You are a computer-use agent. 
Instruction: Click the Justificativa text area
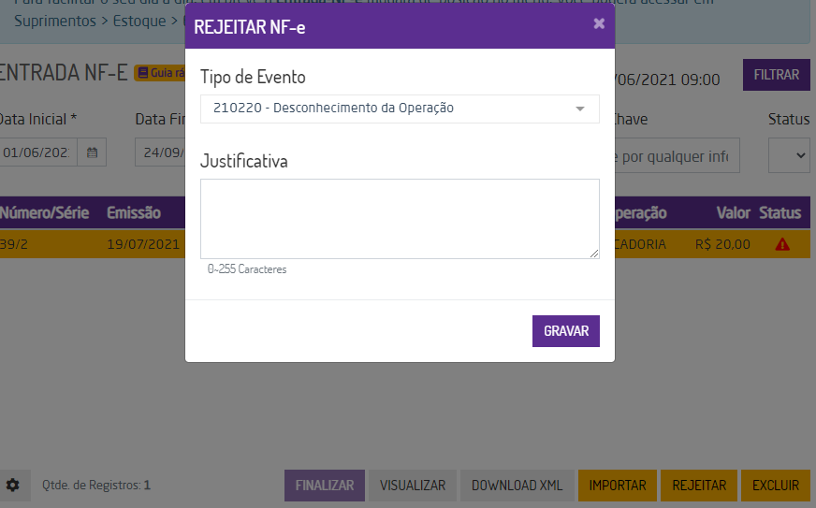(x=400, y=219)
